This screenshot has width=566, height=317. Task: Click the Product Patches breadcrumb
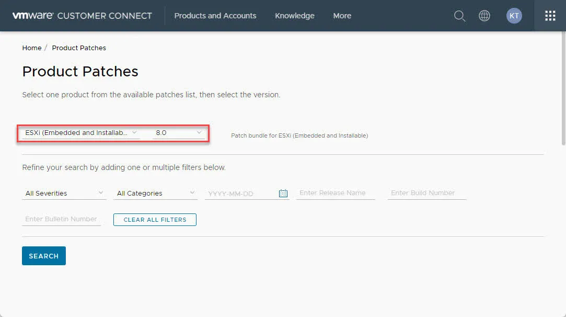pos(79,48)
